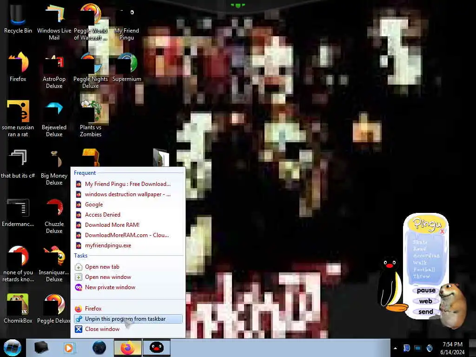Click the Firefox taskbar button

pos(128,348)
